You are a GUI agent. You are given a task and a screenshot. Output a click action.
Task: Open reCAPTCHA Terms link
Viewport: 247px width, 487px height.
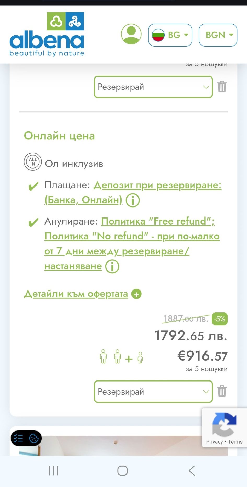(235, 442)
